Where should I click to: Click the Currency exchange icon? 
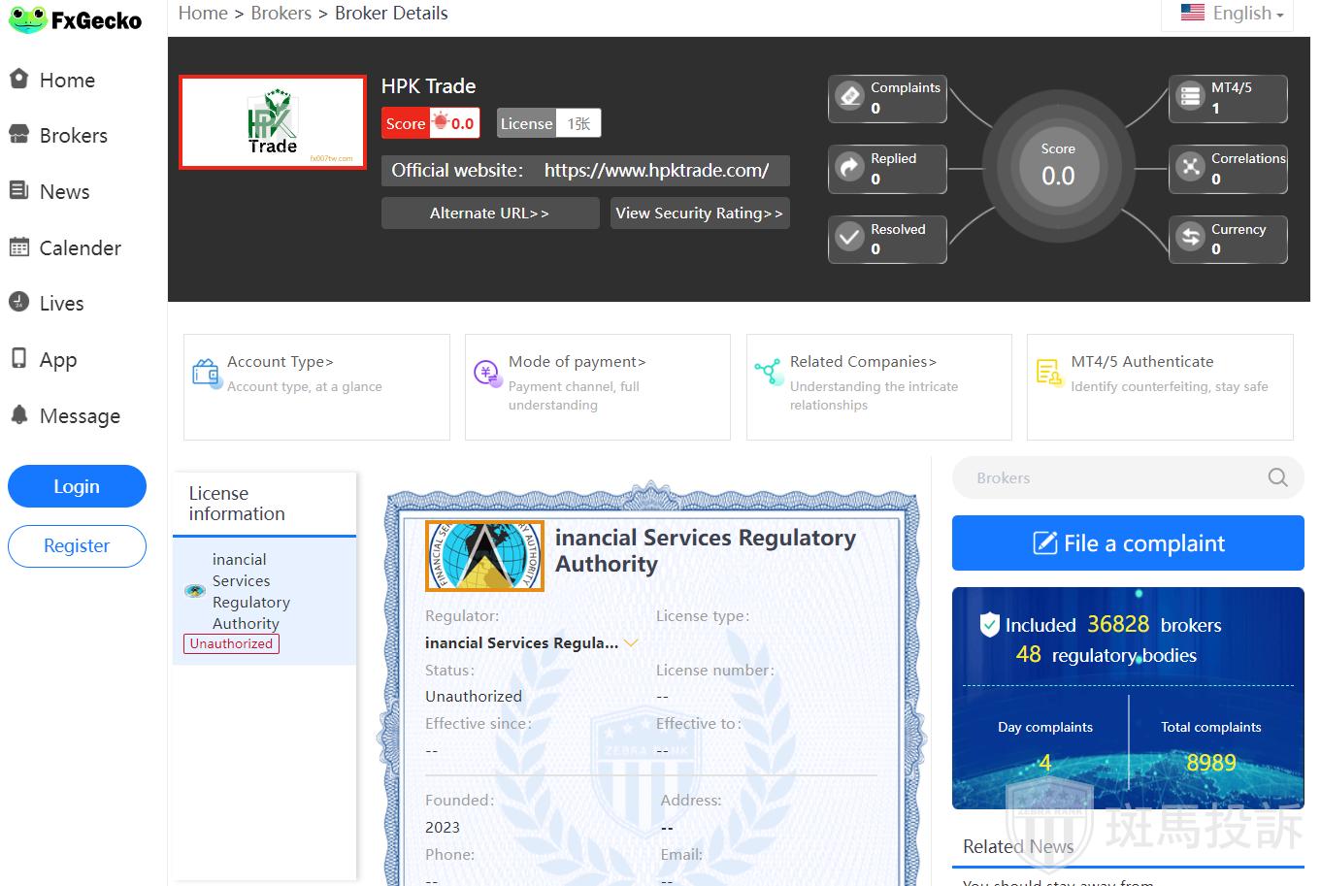coord(1190,238)
